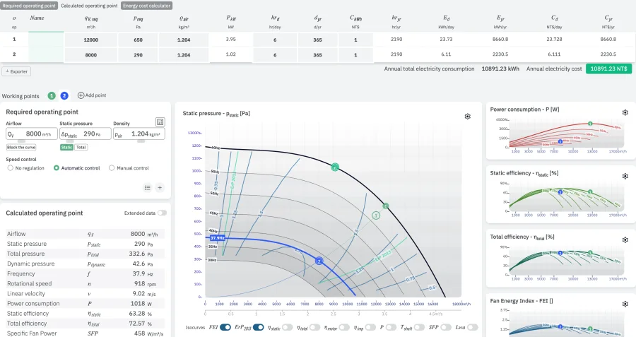Click Power consumption value 1018 W
The image size is (636, 337).
click(x=141, y=303)
